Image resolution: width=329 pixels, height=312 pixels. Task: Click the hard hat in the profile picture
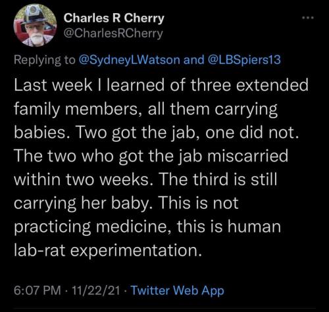pyautogui.click(x=34, y=15)
